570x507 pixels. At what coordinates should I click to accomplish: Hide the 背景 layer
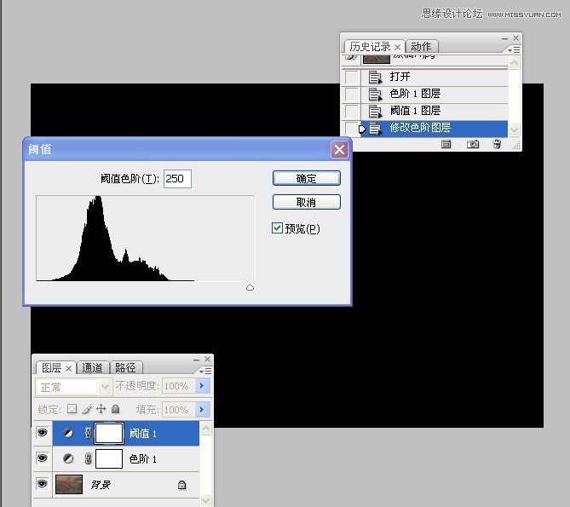pos(42,484)
